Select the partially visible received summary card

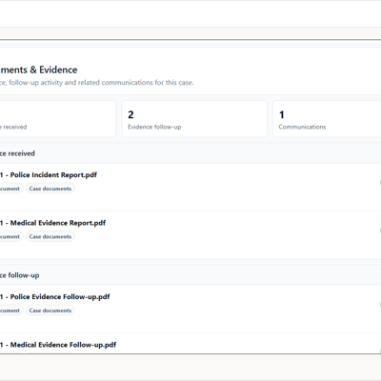point(58,119)
